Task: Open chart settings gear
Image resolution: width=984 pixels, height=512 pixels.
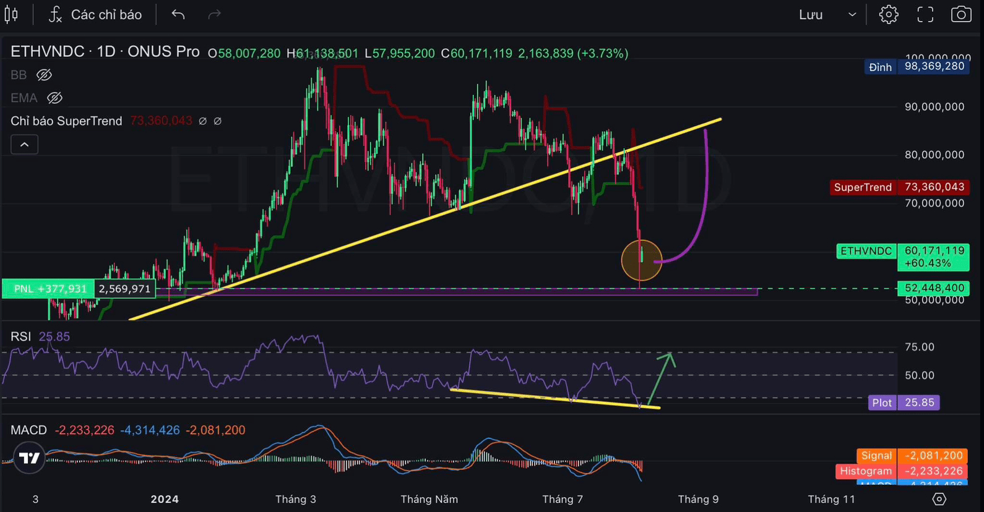Action: [x=889, y=14]
